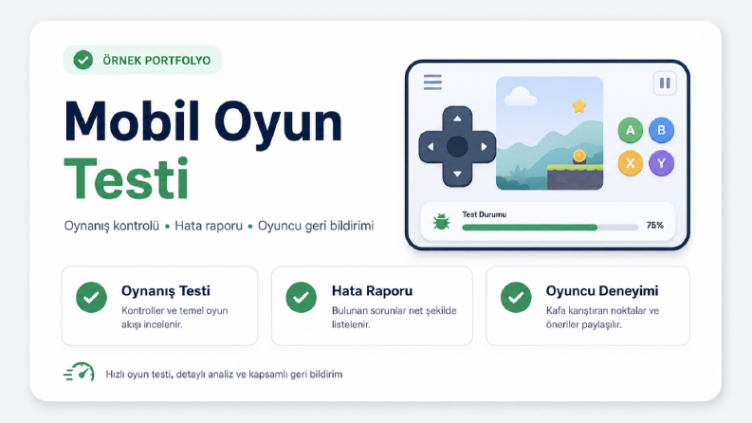Hit the green A button
The width and height of the screenshot is (752, 423).
(631, 130)
